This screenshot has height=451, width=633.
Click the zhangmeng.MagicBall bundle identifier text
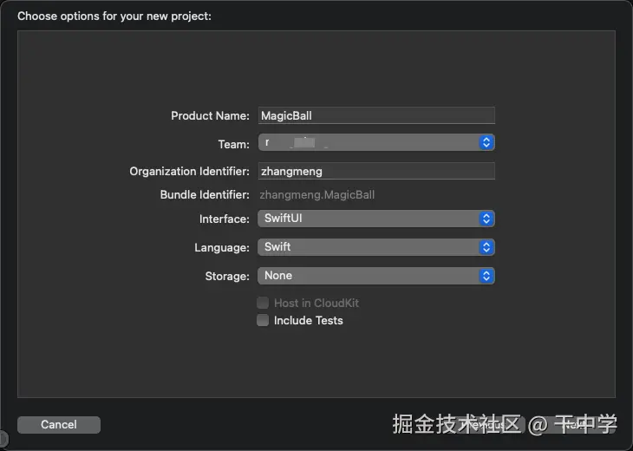[317, 195]
